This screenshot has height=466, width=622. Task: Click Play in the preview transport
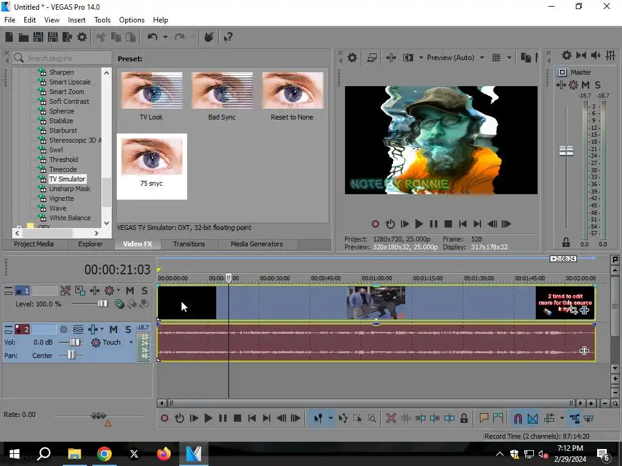[x=419, y=225]
